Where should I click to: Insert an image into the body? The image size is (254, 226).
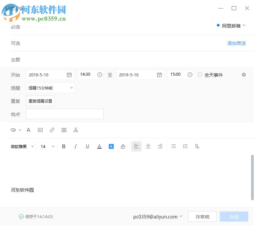click(x=40, y=130)
